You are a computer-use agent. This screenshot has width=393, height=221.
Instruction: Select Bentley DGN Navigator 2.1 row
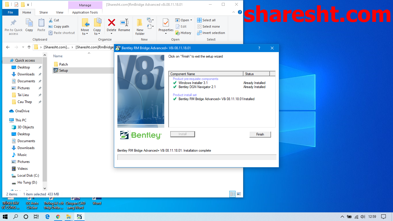219,87
